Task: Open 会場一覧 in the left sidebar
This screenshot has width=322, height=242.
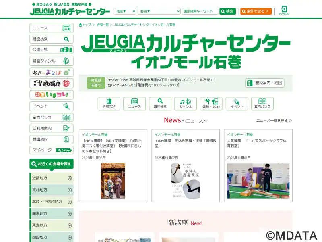Action: (x=52, y=50)
